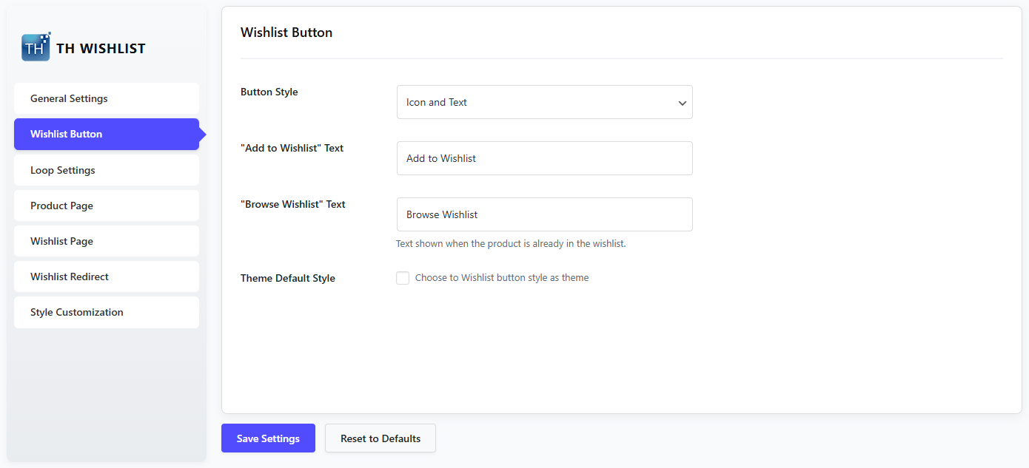
Task: Click the Wishlist Button panel heading
Action: [286, 33]
